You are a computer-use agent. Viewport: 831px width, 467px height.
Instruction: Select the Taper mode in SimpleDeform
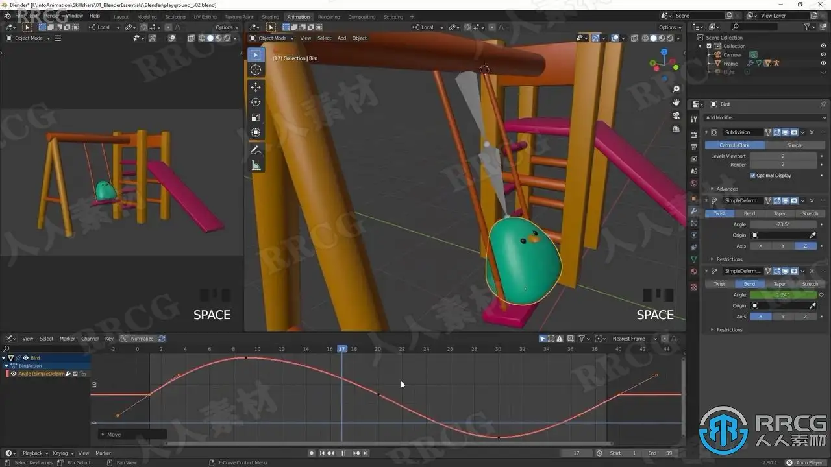click(x=780, y=213)
